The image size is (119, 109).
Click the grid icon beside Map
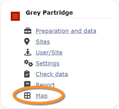27,95
